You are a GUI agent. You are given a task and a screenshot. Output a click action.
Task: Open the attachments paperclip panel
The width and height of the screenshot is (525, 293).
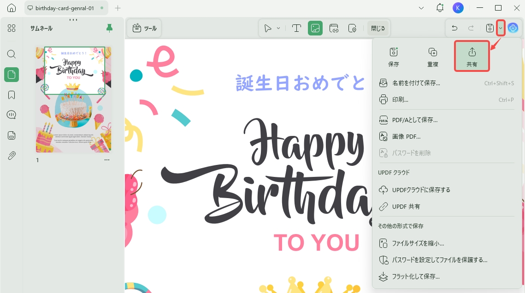coord(12,156)
